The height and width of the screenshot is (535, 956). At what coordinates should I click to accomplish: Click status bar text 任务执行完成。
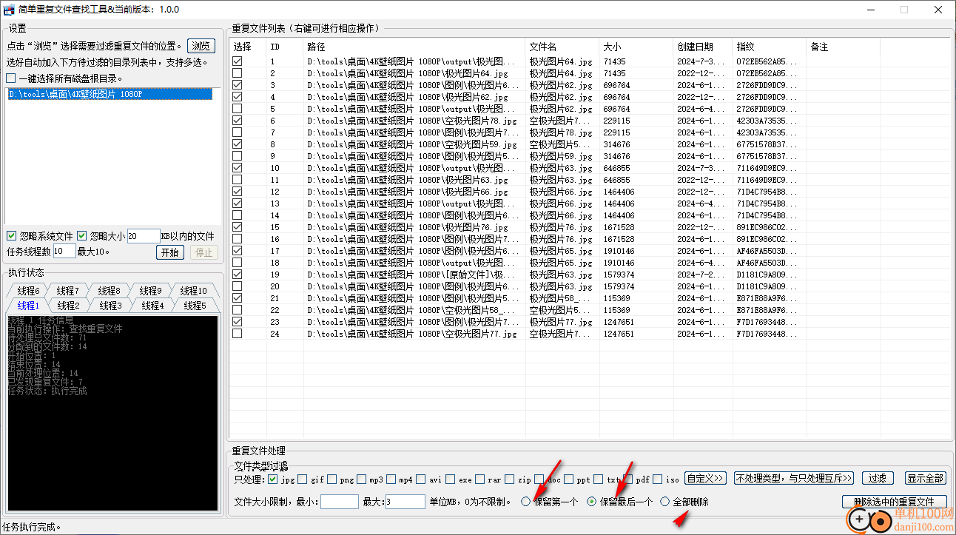pos(32,528)
